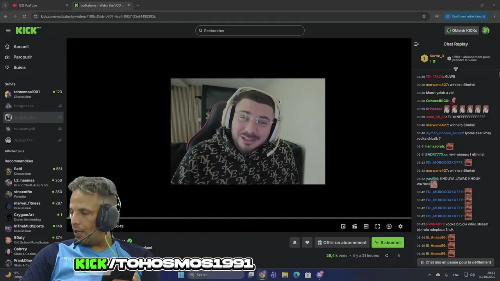Image resolution: width=500 pixels, height=281 pixels.
Task: Open Discord from the taskbar
Action: (320, 275)
